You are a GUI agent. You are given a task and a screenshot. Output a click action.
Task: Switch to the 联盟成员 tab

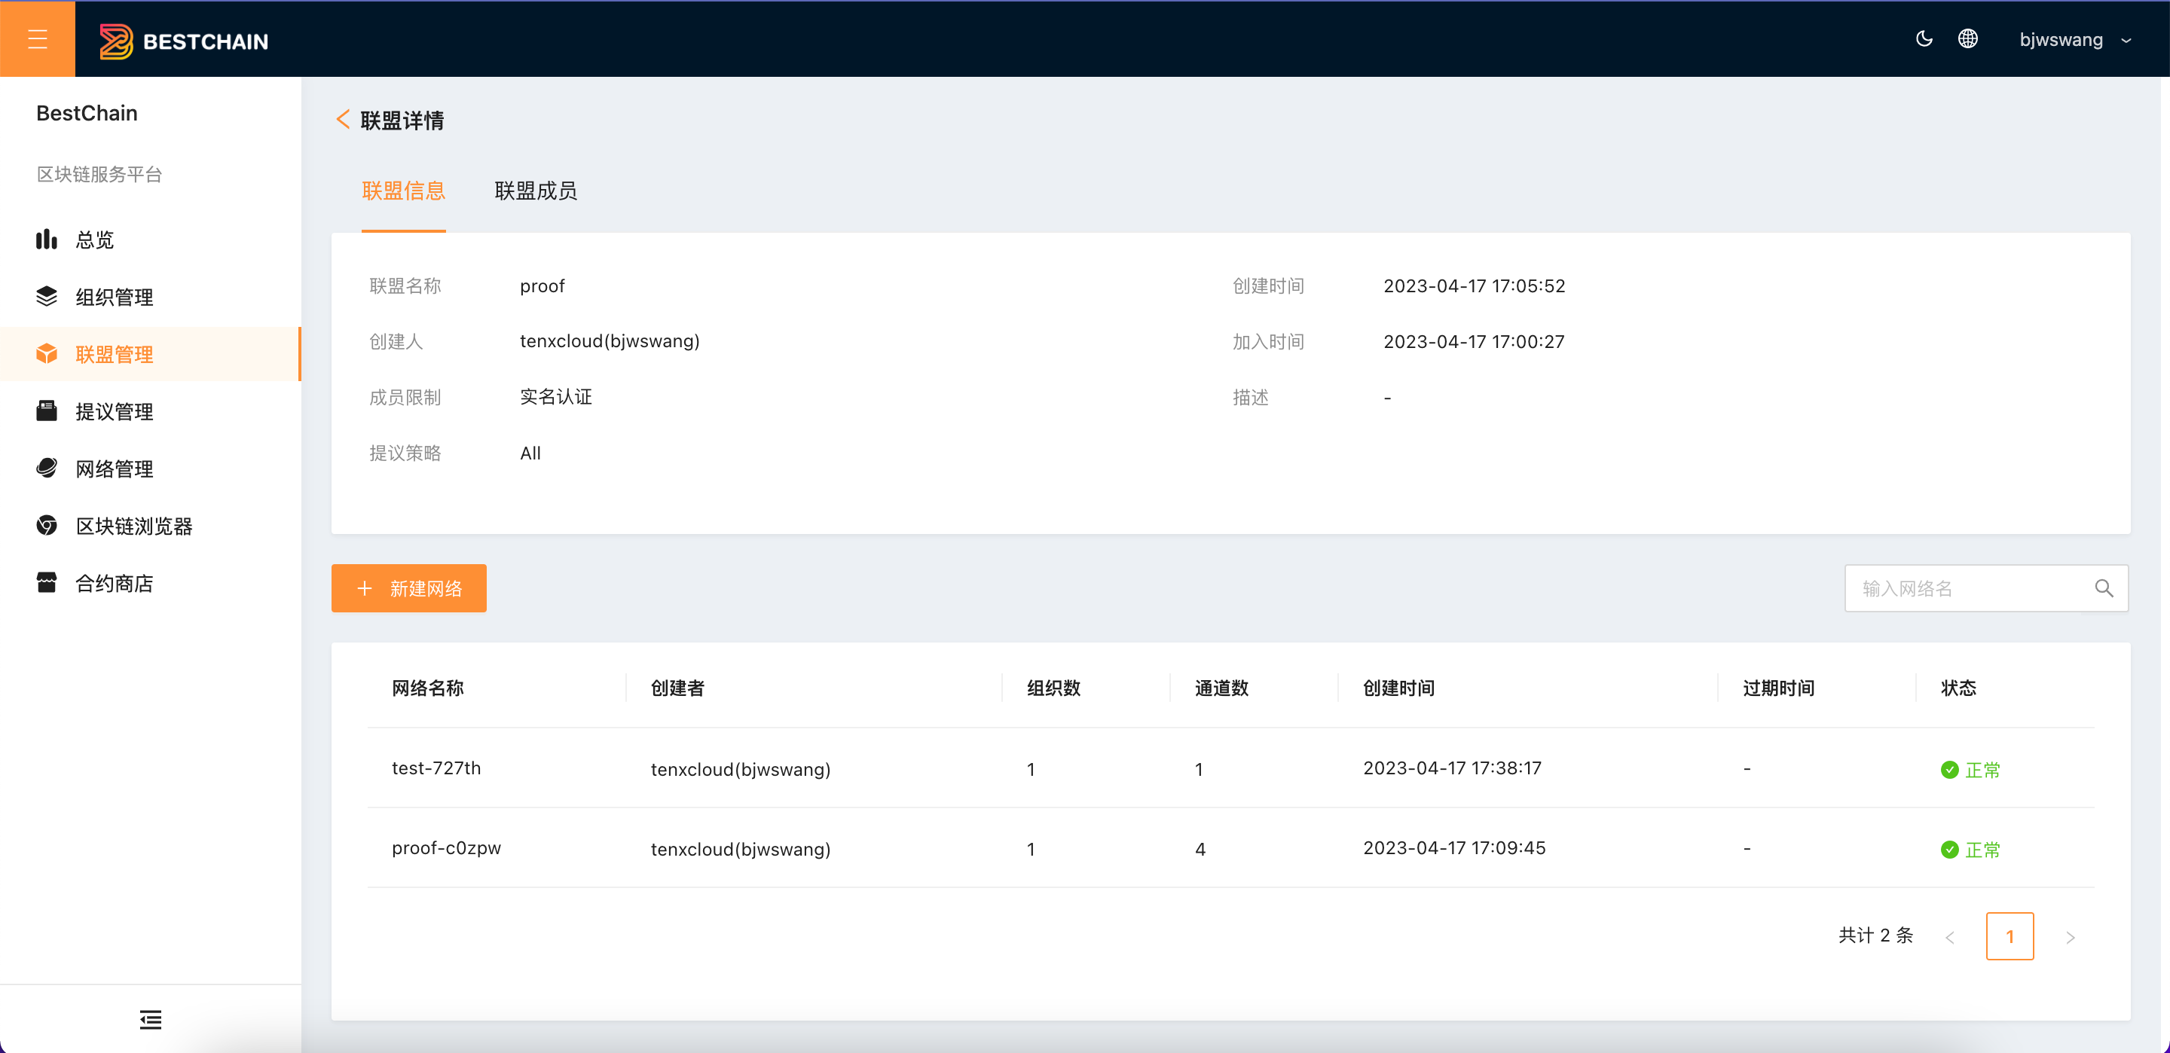coord(536,191)
